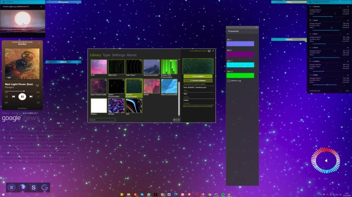The width and height of the screenshot is (352, 197).
Task: Open the Windows Start button
Action: (x=3, y=195)
